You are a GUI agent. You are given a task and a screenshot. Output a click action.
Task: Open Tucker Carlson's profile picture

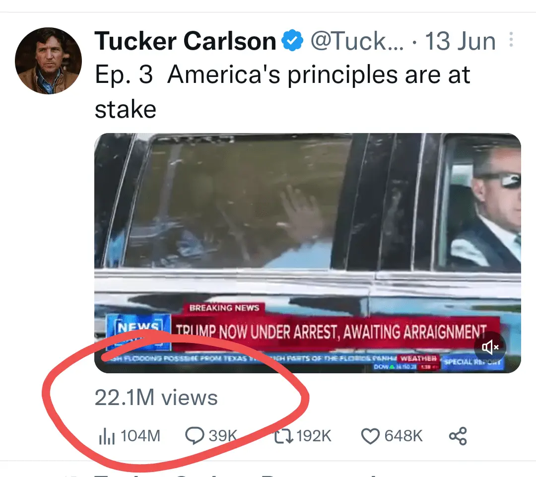click(x=48, y=61)
